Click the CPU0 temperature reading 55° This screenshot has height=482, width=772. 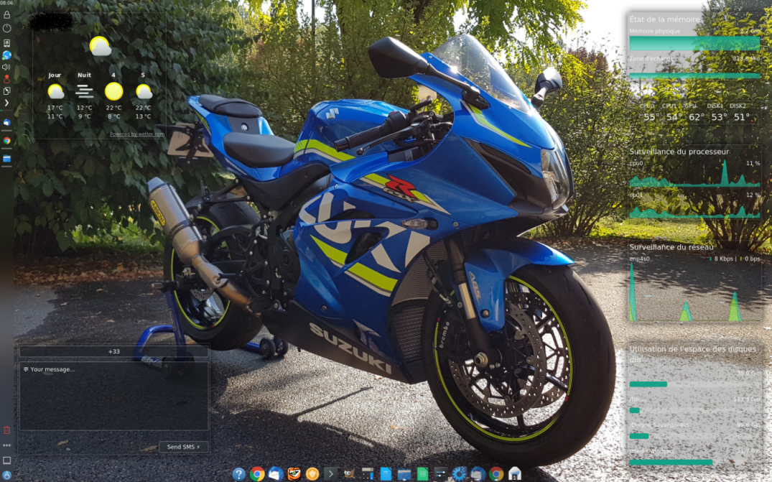[651, 117]
